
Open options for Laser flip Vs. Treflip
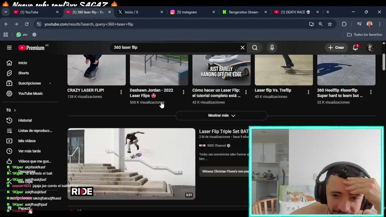tap(308, 92)
